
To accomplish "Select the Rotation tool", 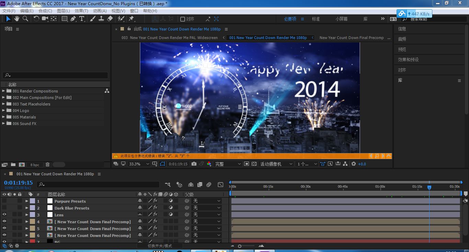I will 36,19.
